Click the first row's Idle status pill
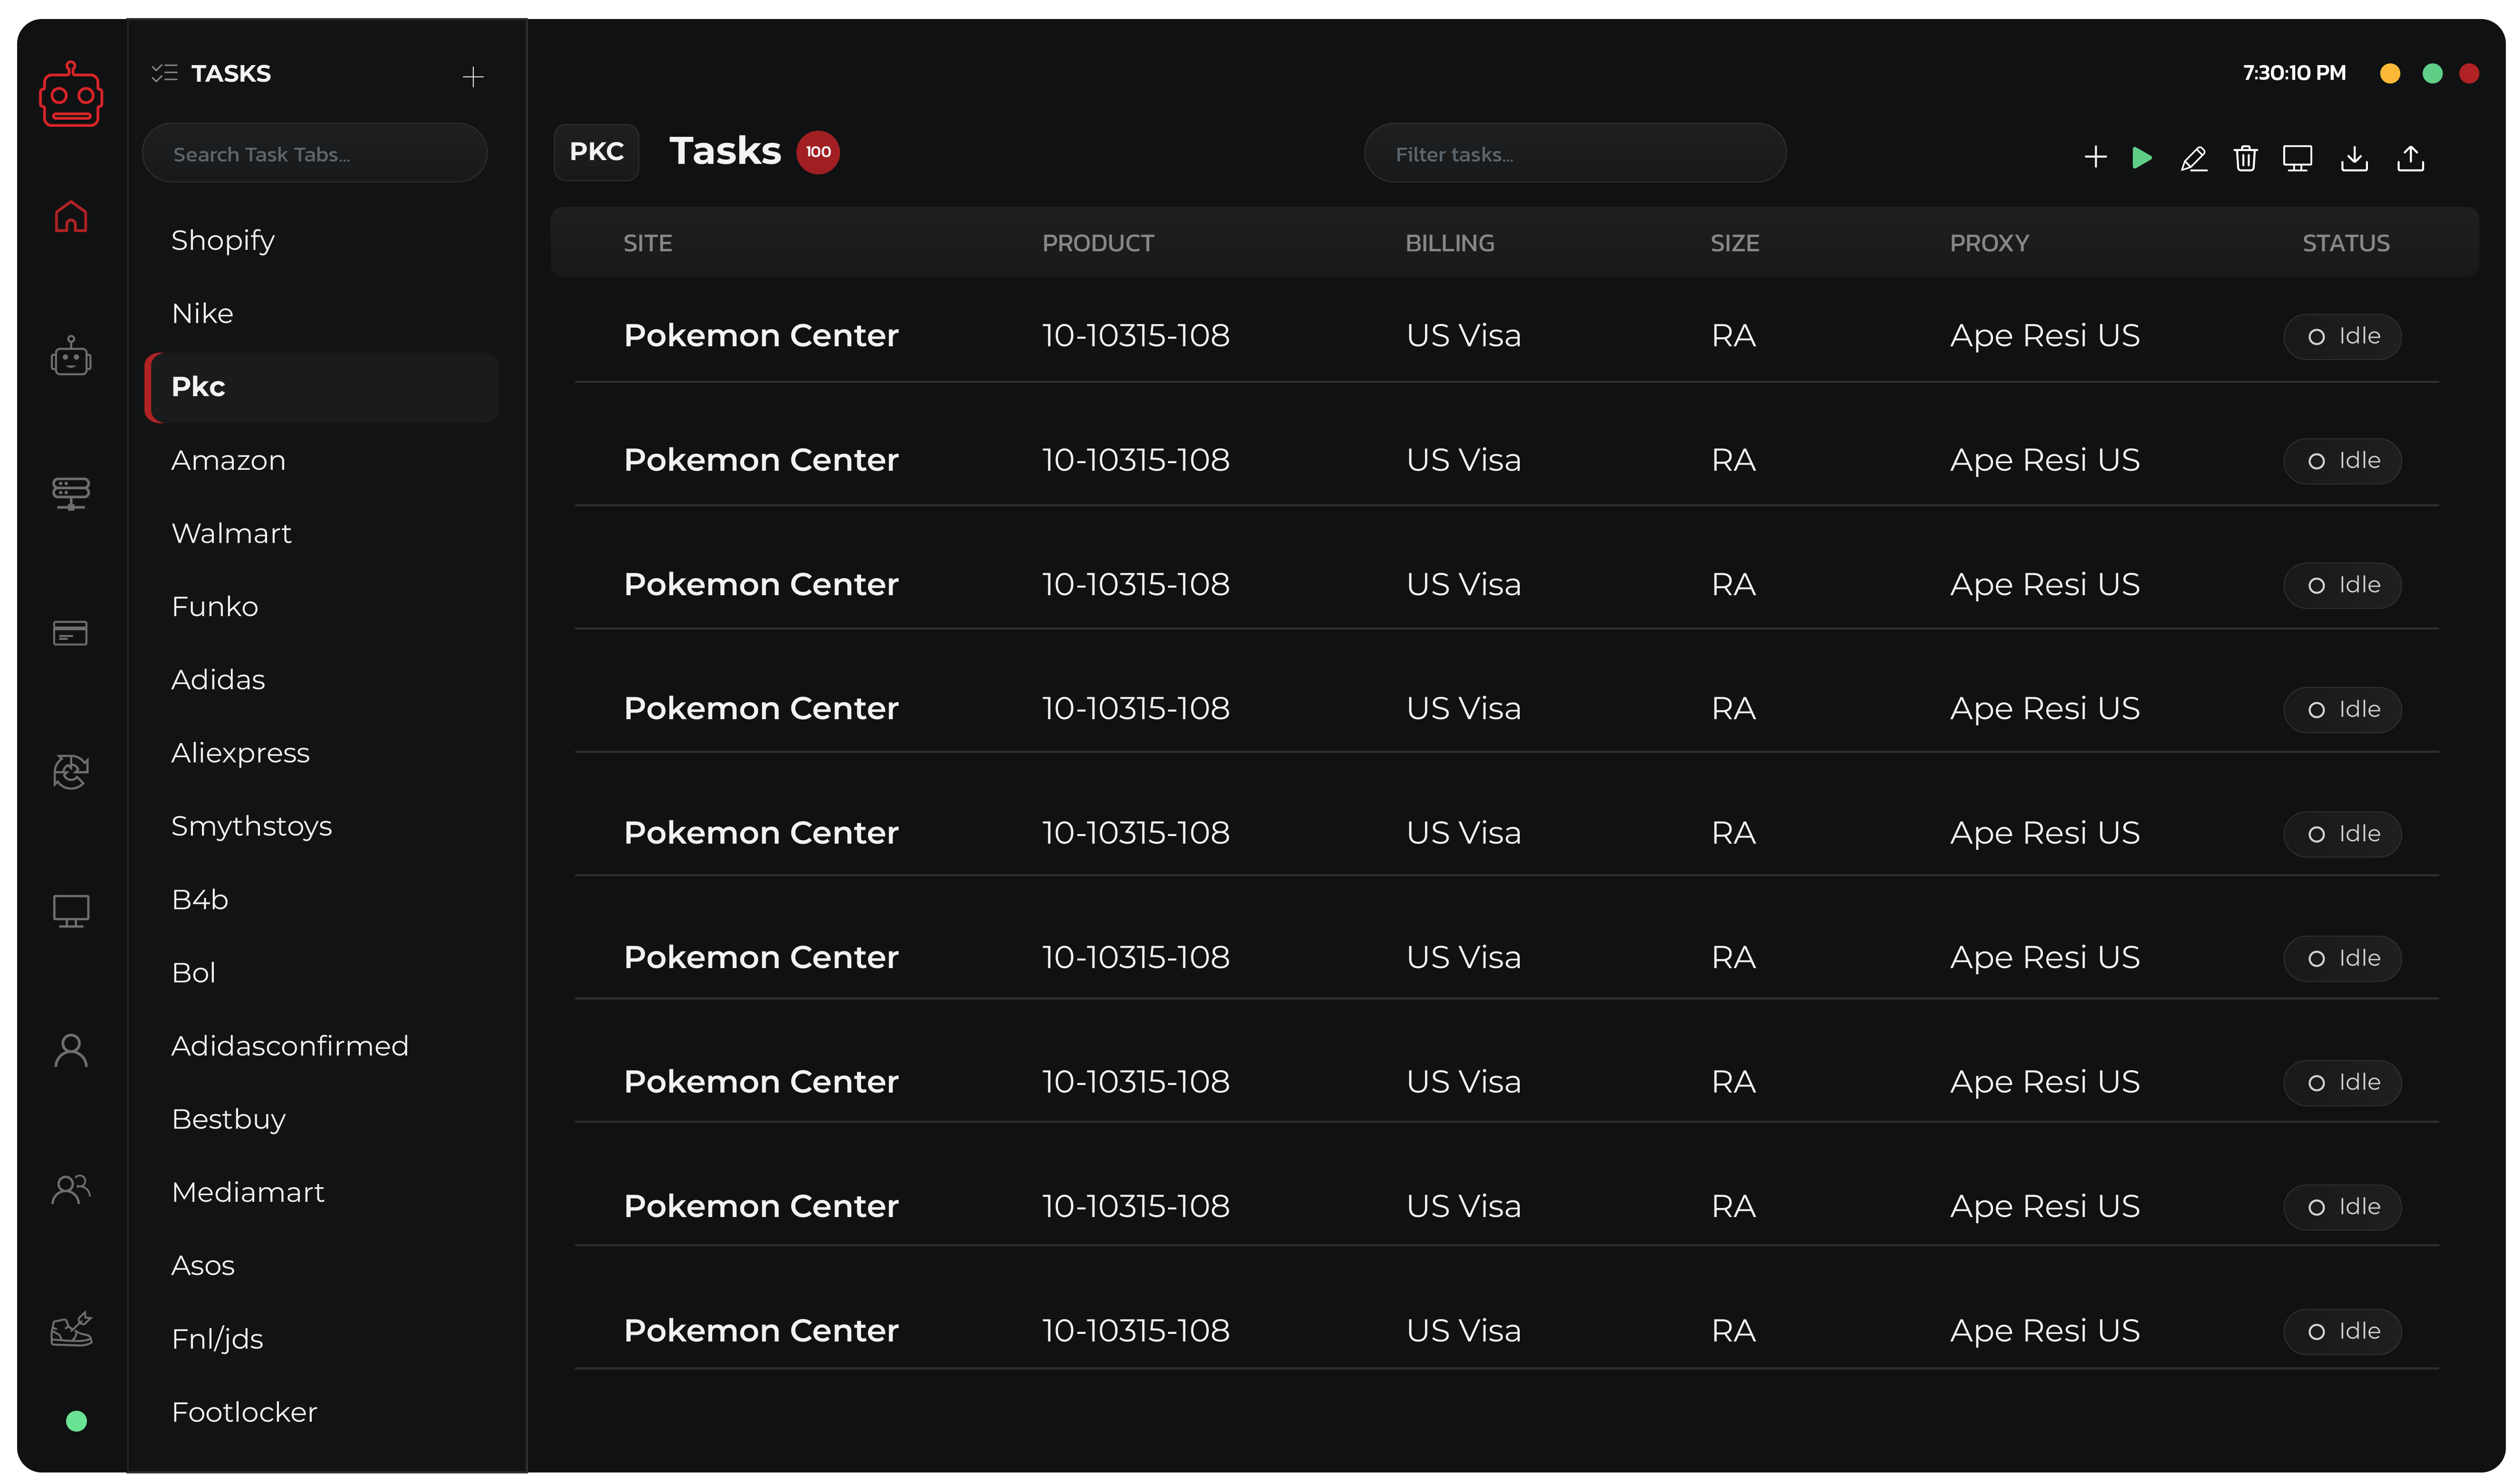 2342,336
